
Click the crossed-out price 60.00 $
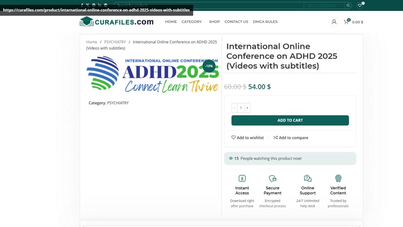(235, 87)
